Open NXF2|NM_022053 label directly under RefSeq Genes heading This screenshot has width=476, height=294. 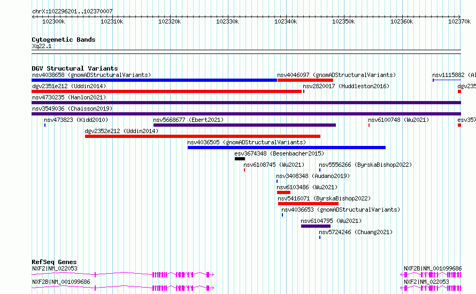pos(55,268)
